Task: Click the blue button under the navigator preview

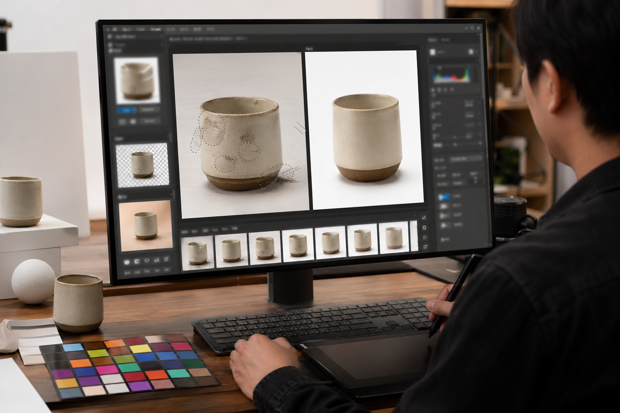Action: click(126, 110)
